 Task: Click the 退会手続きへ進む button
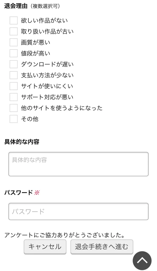pos(102,247)
